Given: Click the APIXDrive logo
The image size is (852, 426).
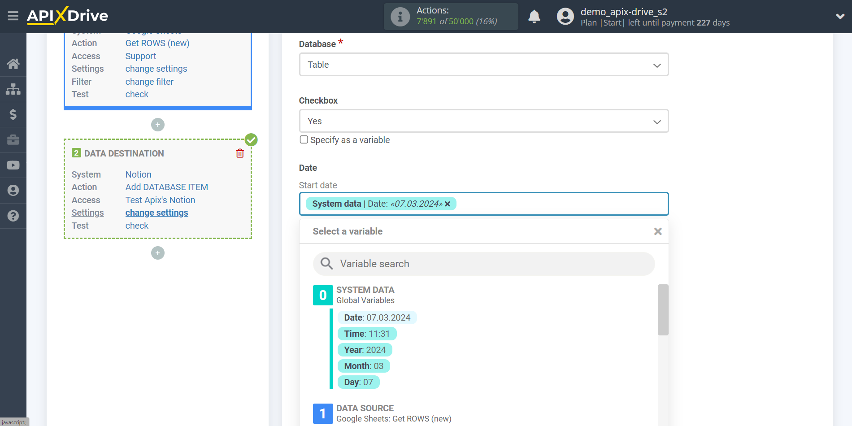Looking at the screenshot, I should point(67,16).
